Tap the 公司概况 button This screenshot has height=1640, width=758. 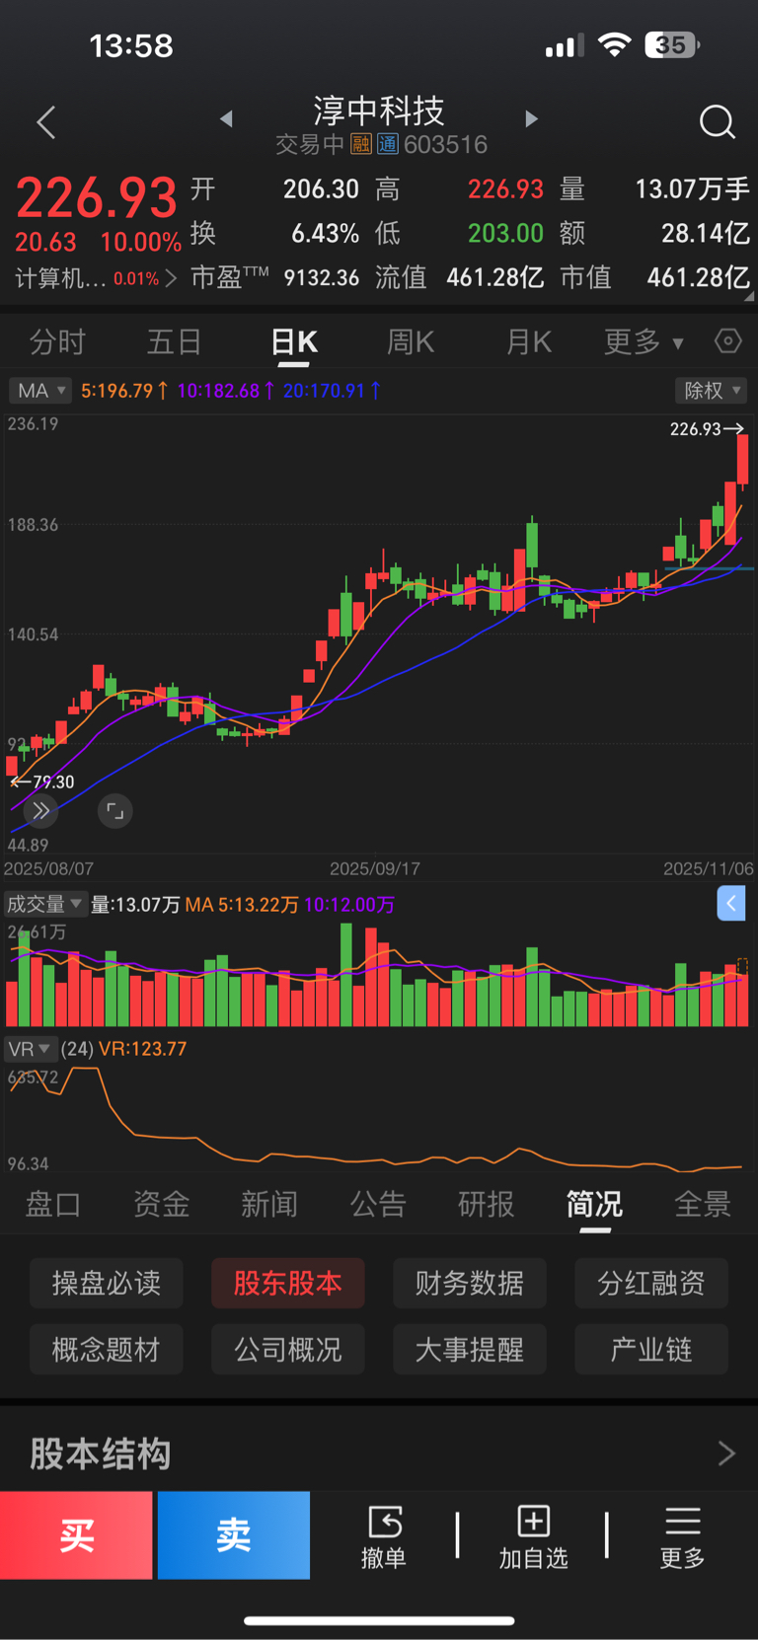(x=288, y=1350)
